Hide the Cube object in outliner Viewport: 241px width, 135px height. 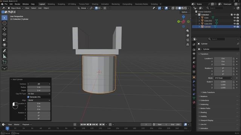click(x=235, y=18)
